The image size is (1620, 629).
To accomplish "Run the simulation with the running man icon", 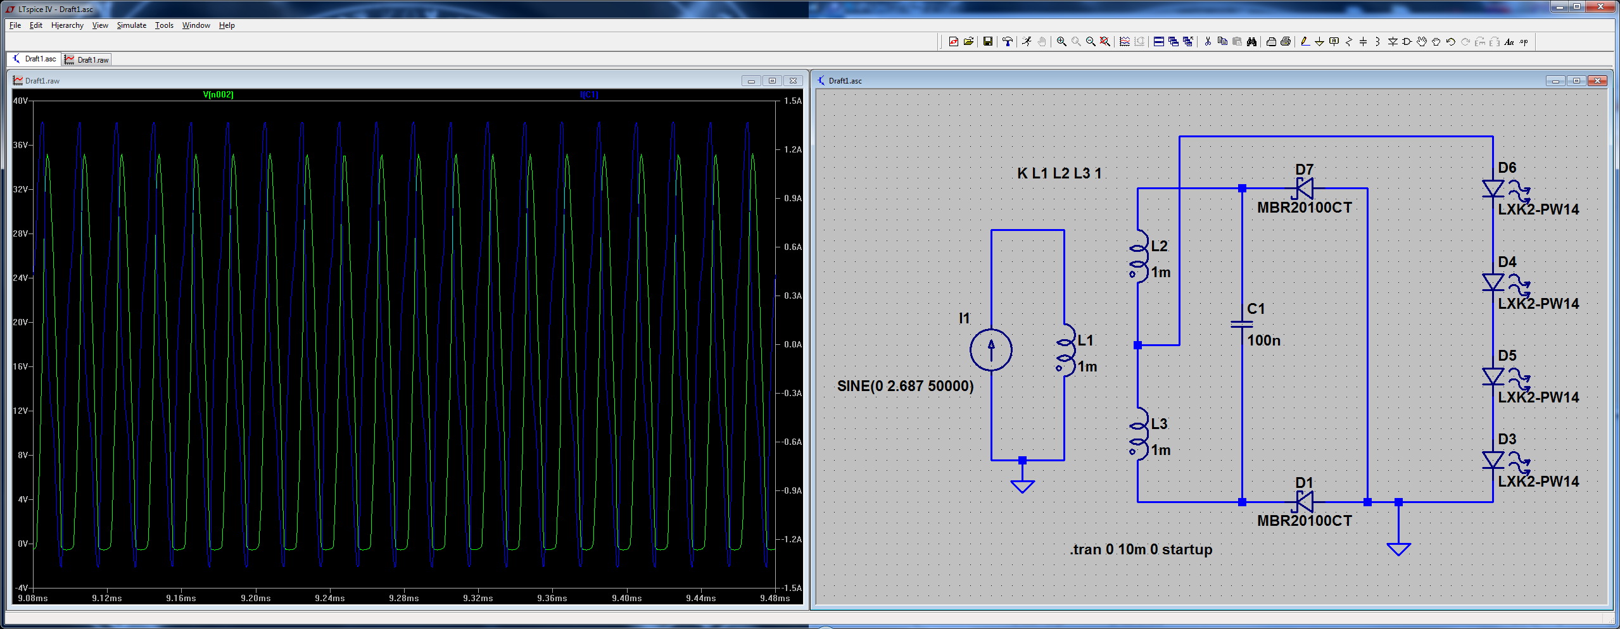I will [1027, 42].
